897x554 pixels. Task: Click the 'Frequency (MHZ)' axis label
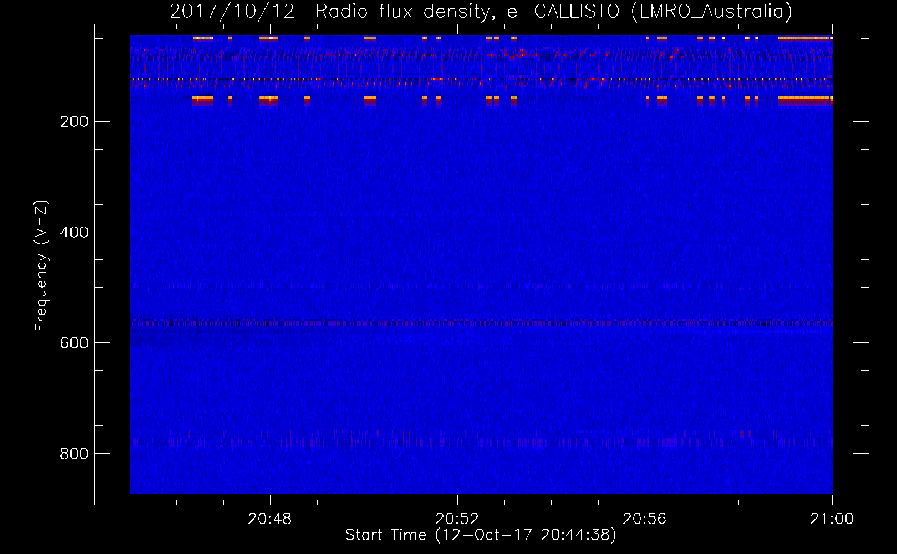tap(42, 266)
